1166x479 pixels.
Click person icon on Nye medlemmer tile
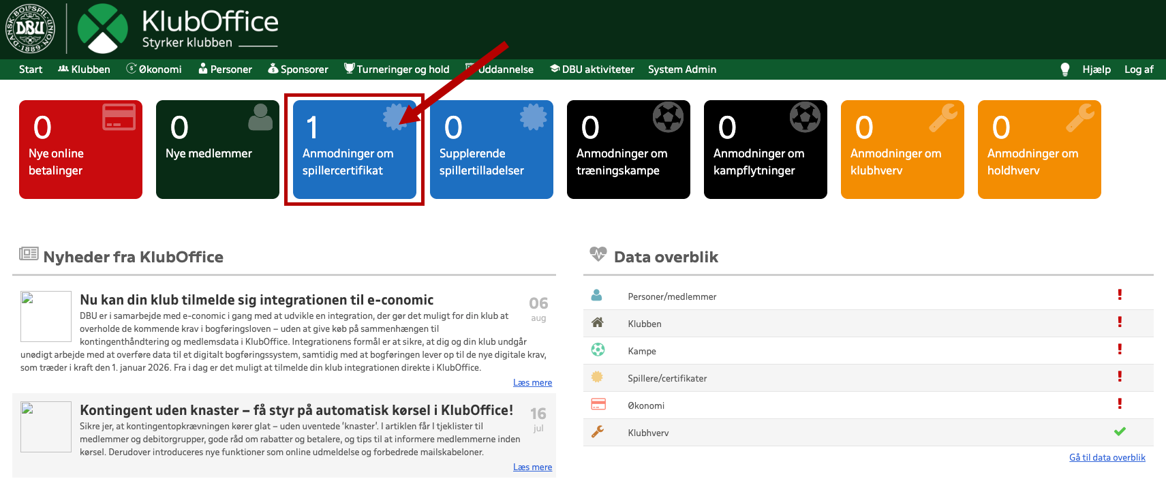click(x=260, y=117)
